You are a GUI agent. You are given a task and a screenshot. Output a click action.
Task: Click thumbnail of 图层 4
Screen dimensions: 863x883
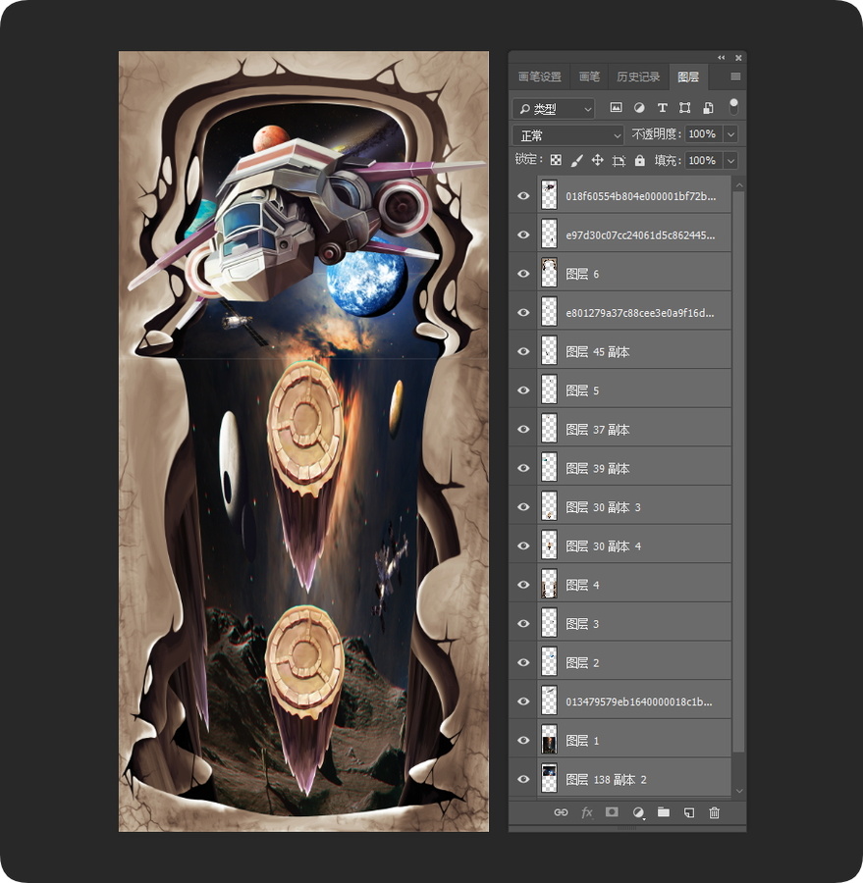coord(549,585)
